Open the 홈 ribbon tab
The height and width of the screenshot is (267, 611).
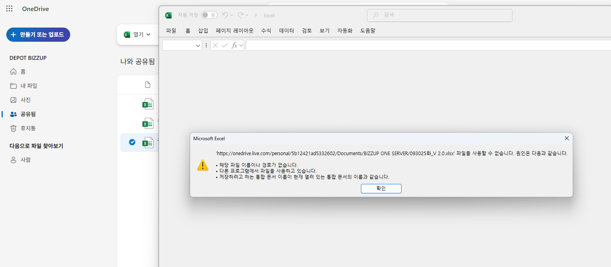click(x=188, y=30)
